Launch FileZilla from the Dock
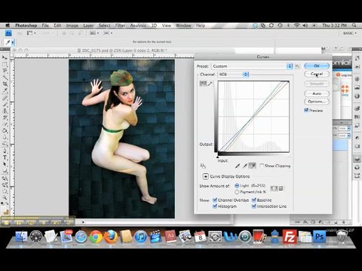This screenshot has height=271, width=362. (x=289, y=236)
